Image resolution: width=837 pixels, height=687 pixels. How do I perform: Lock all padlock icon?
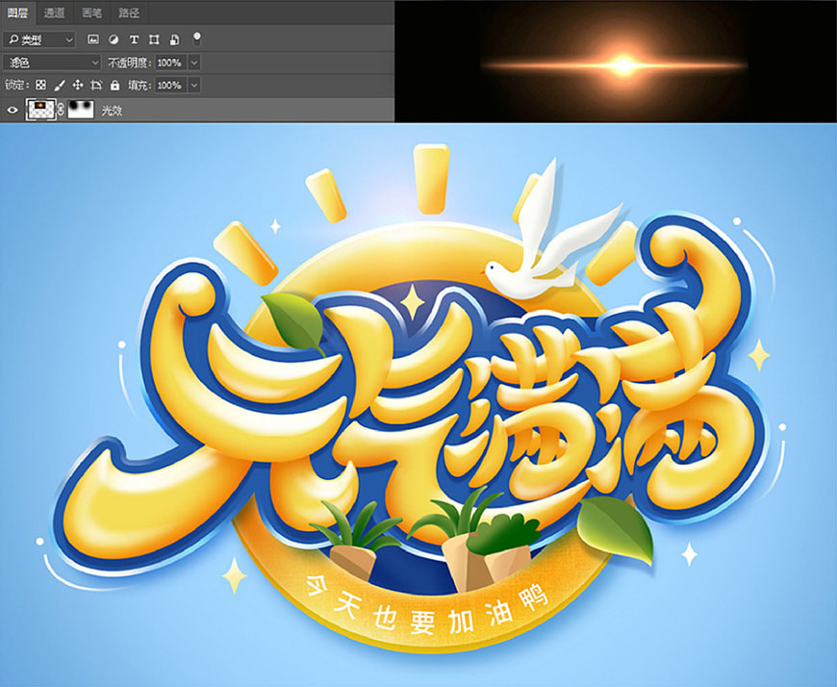click(x=114, y=85)
